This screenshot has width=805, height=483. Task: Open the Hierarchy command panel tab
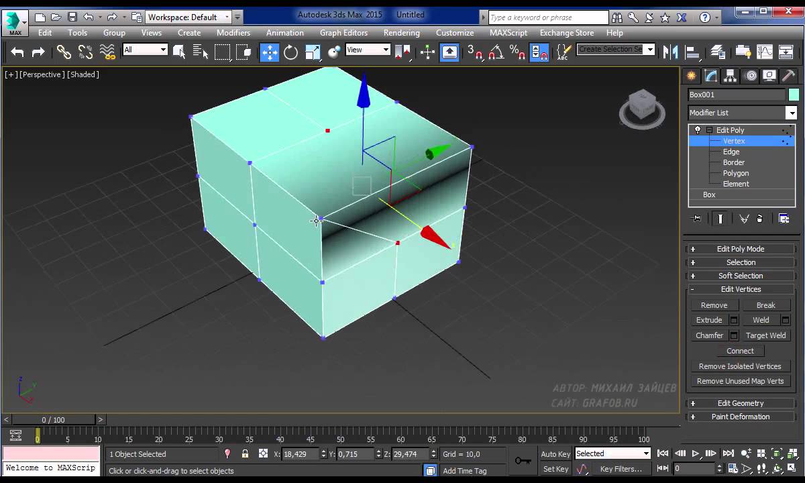pyautogui.click(x=731, y=76)
